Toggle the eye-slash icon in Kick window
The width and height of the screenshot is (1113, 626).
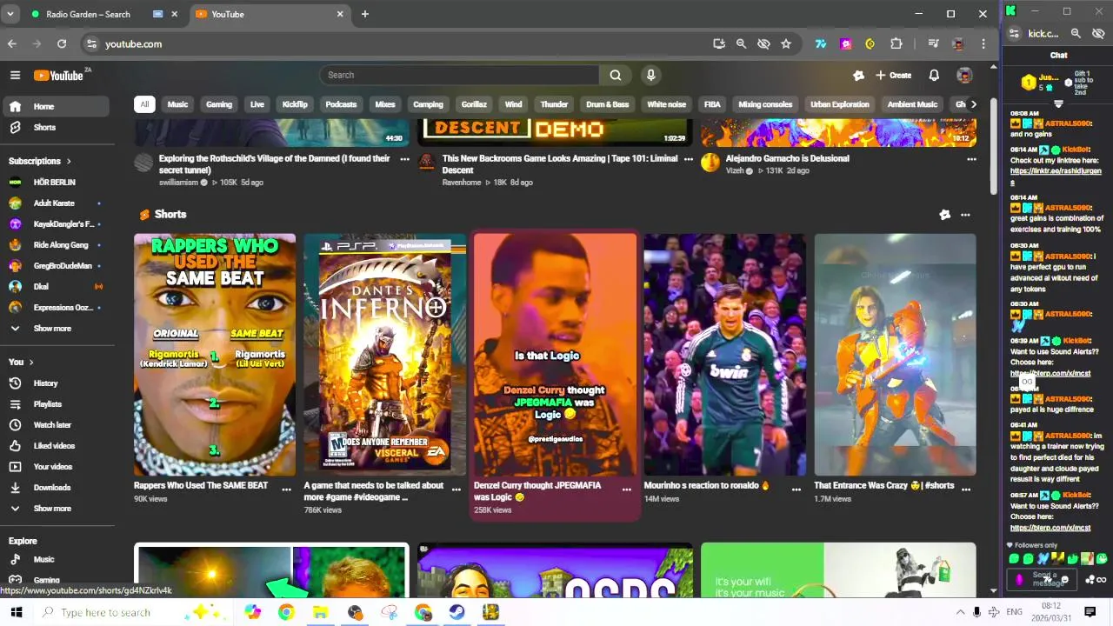pos(1098,33)
